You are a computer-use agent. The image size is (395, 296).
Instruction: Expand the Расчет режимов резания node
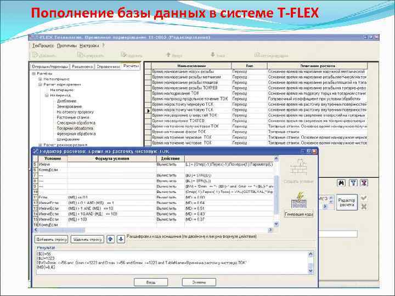tap(40, 145)
